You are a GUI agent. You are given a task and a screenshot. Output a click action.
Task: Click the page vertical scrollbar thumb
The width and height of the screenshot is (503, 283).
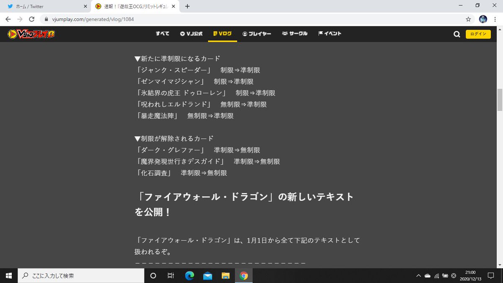click(x=500, y=100)
